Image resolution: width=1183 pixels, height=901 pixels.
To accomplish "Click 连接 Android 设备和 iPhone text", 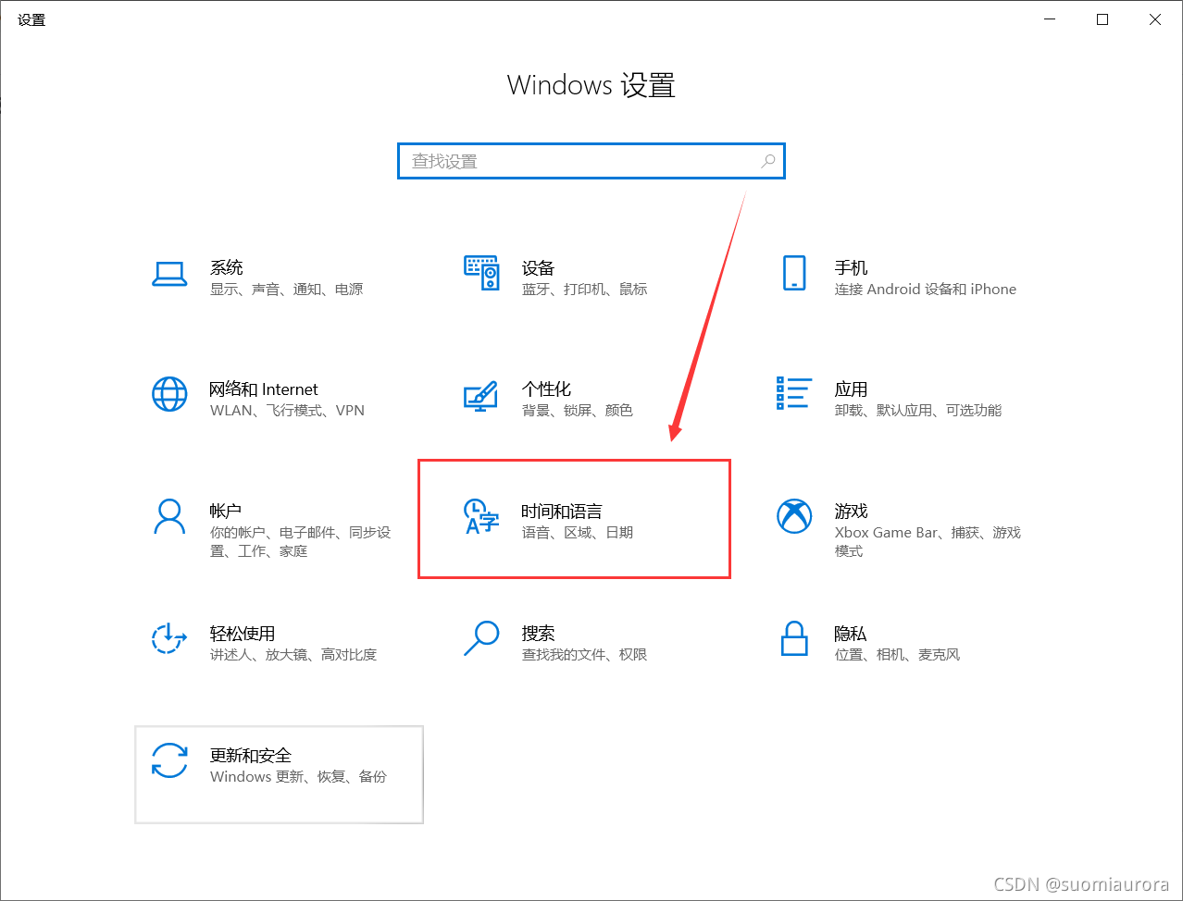I will pyautogui.click(x=926, y=290).
